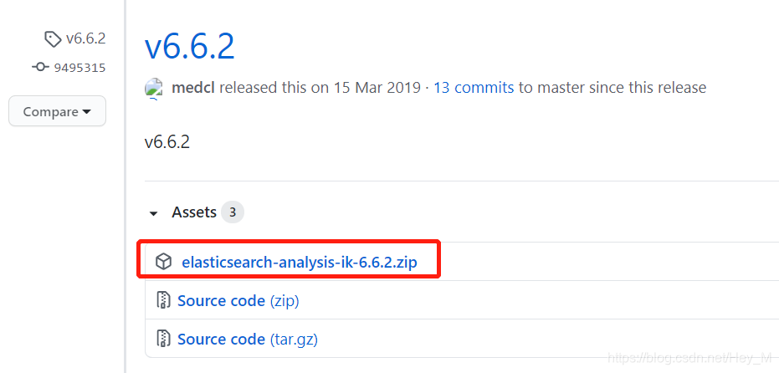779x373 pixels.
Task: Collapse the Assets section triangle
Action: click(x=153, y=213)
